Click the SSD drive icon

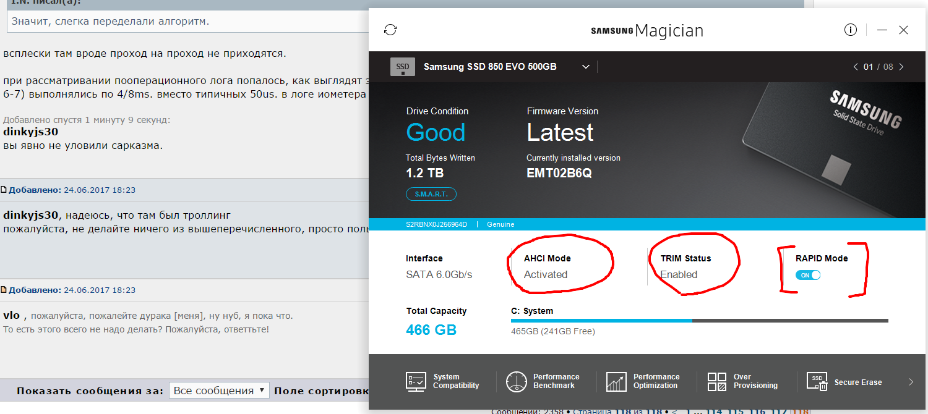coord(403,67)
